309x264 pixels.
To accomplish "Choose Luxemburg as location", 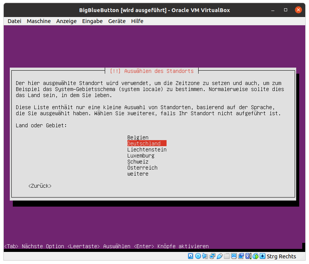I will coord(141,156).
